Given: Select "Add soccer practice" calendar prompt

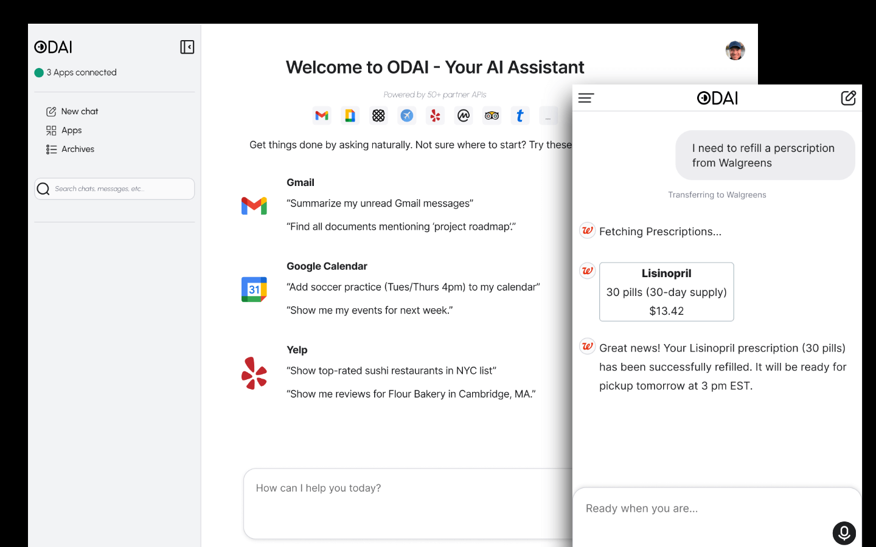Looking at the screenshot, I should pos(414,287).
